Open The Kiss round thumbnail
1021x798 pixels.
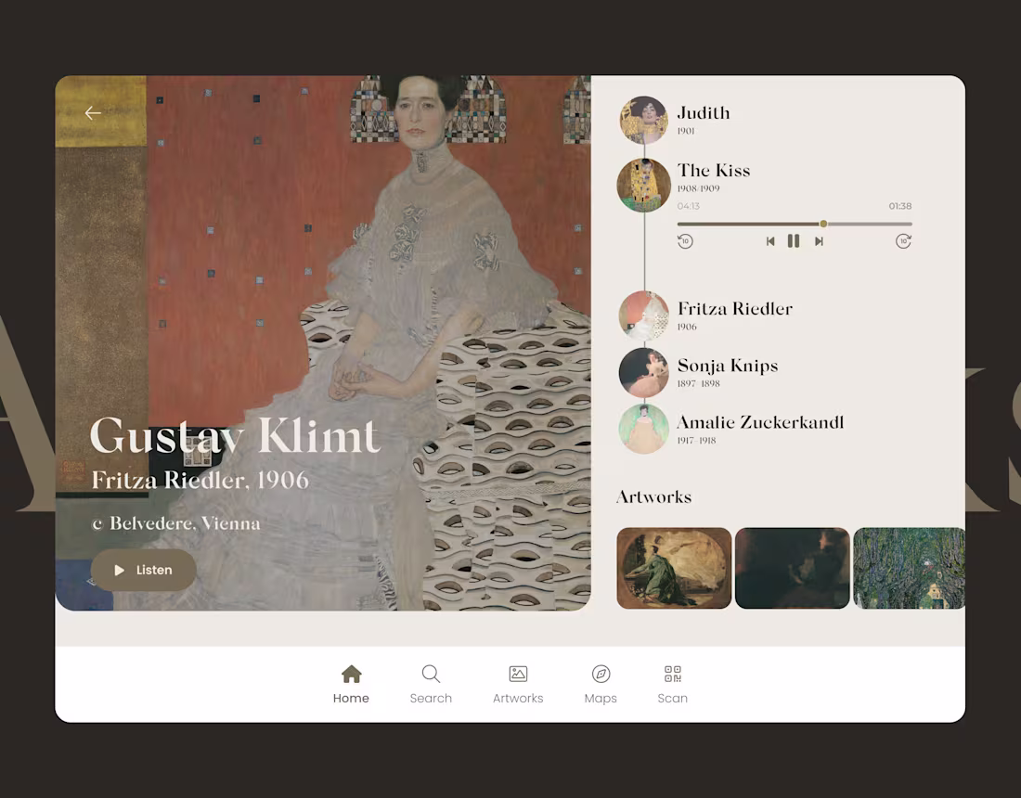(x=644, y=186)
